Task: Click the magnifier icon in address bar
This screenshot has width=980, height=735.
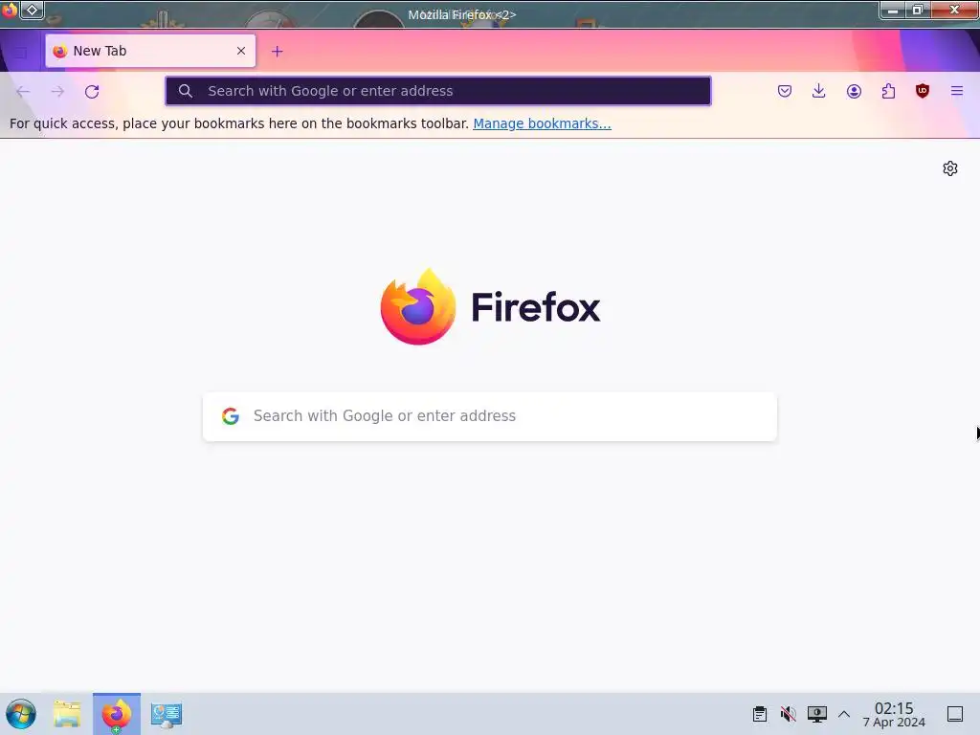Action: pyautogui.click(x=185, y=91)
